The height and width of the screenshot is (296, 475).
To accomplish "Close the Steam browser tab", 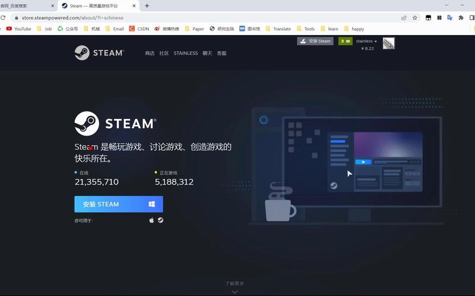I will tap(134, 6).
